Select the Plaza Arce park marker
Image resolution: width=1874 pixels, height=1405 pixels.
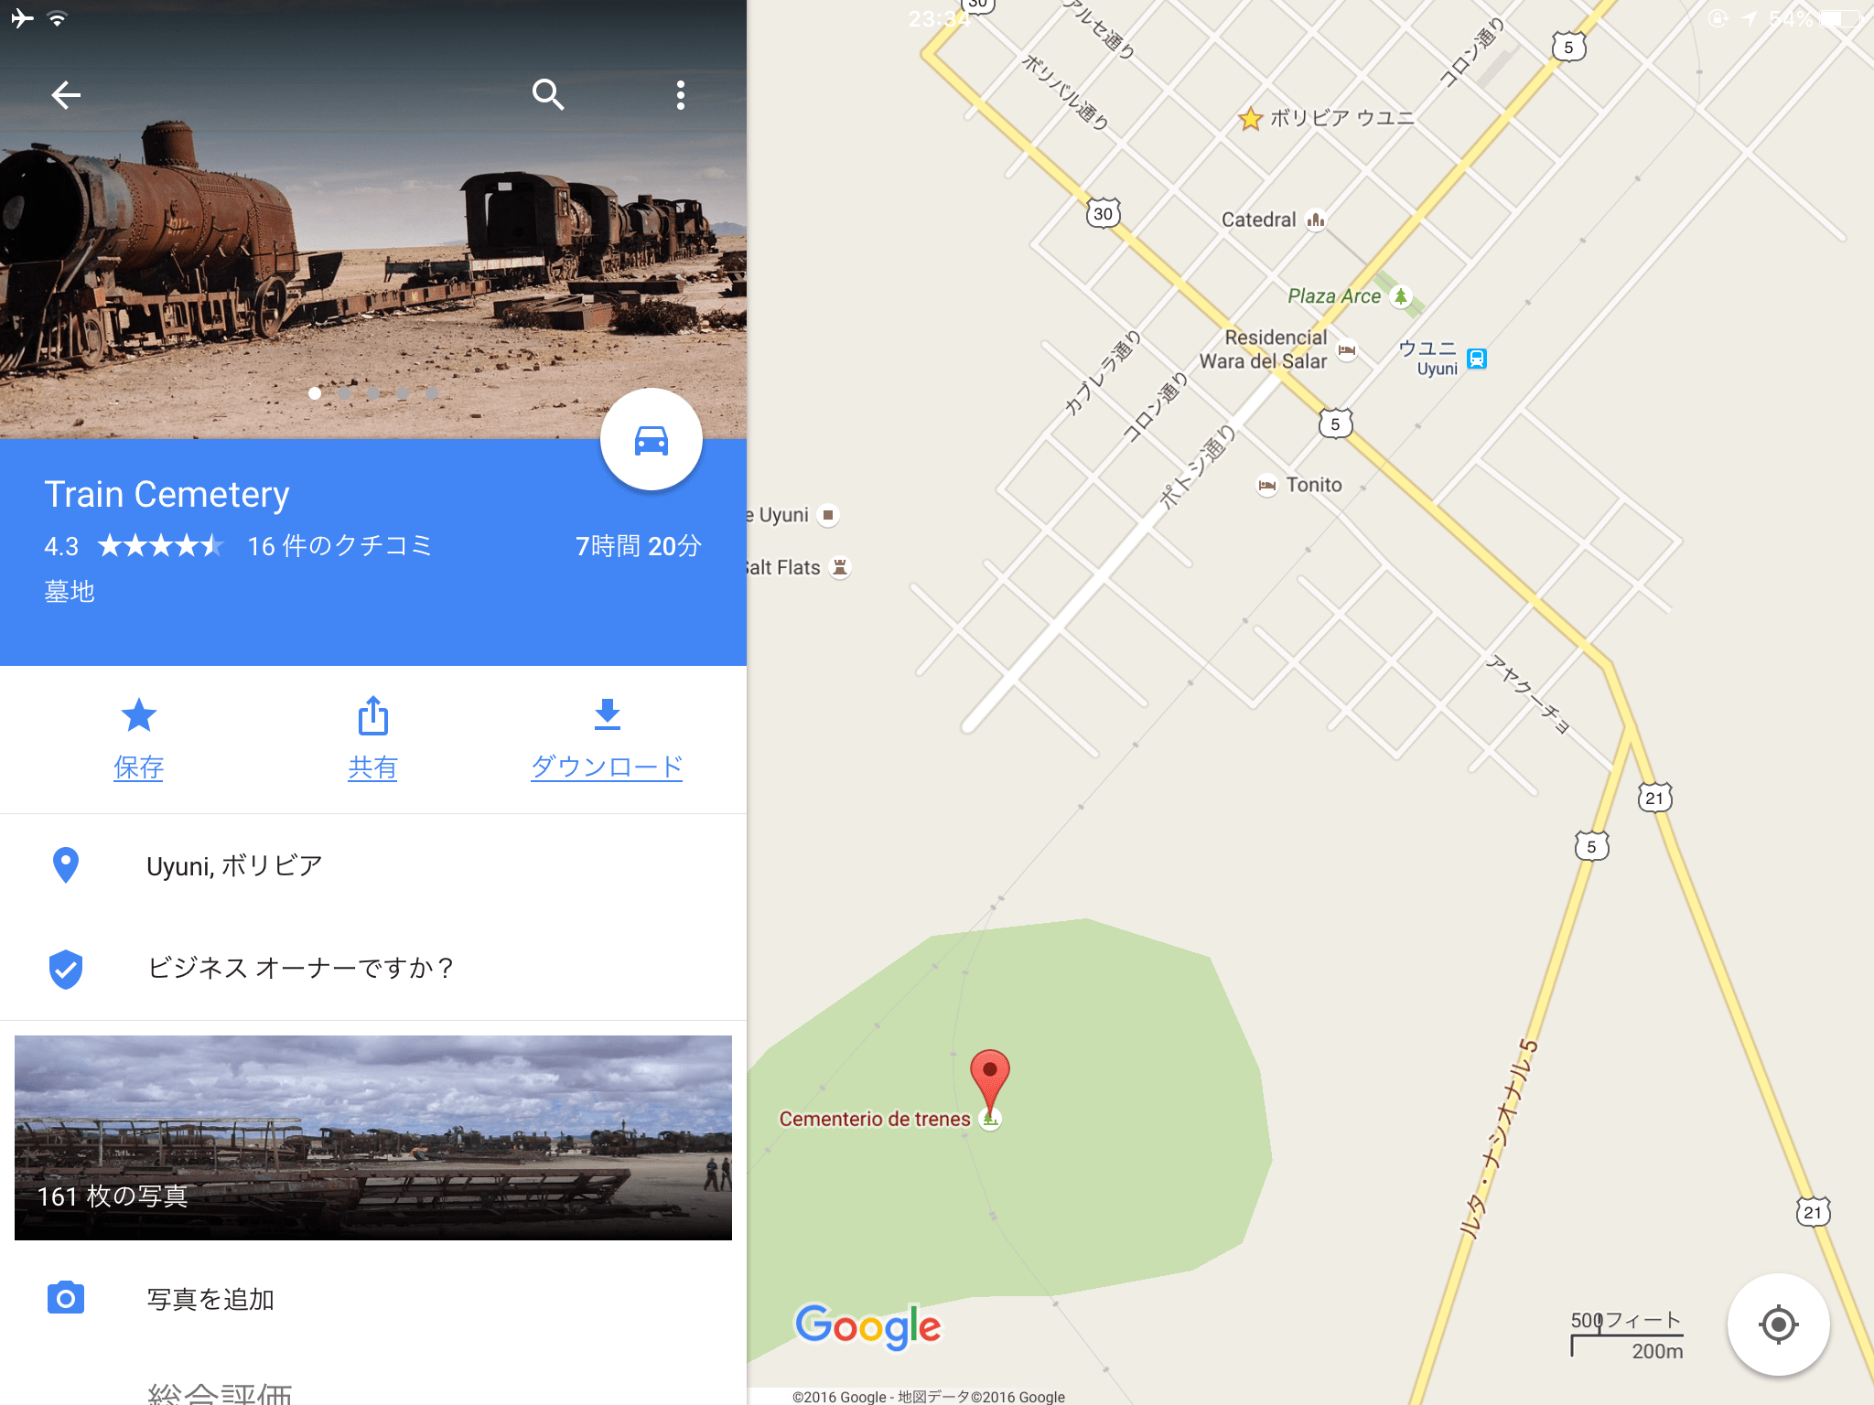(x=1400, y=296)
